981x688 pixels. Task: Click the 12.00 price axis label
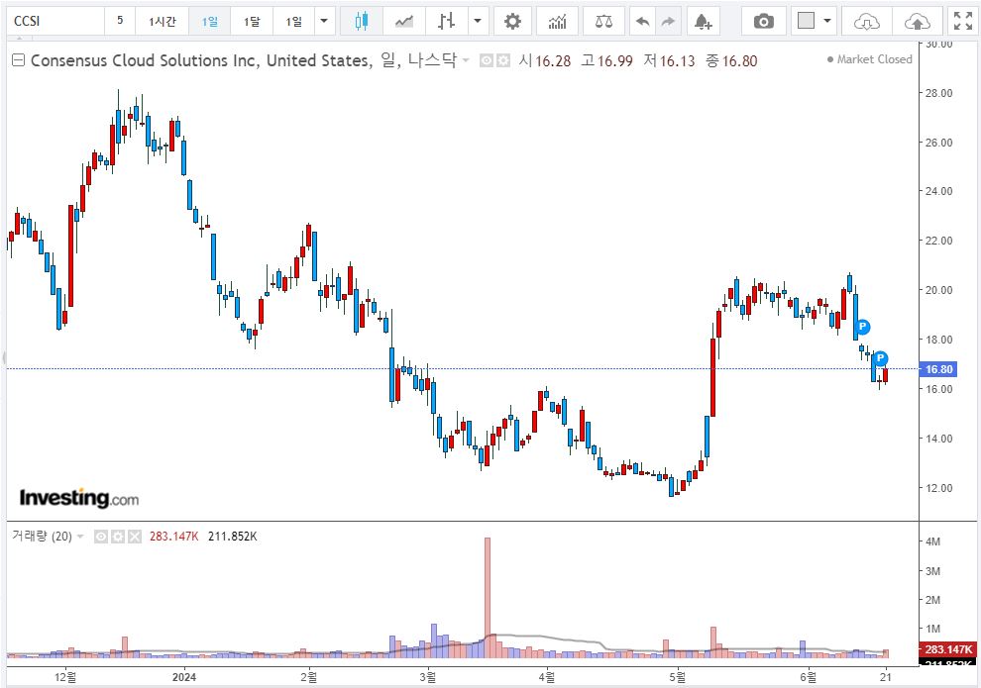click(939, 487)
